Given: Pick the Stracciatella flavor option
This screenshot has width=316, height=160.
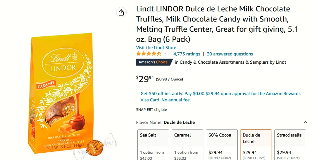Looking at the screenshot, I should (x=290, y=145).
